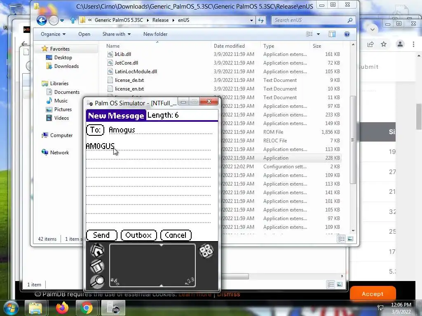Sort files by the Type column header

[269, 46]
